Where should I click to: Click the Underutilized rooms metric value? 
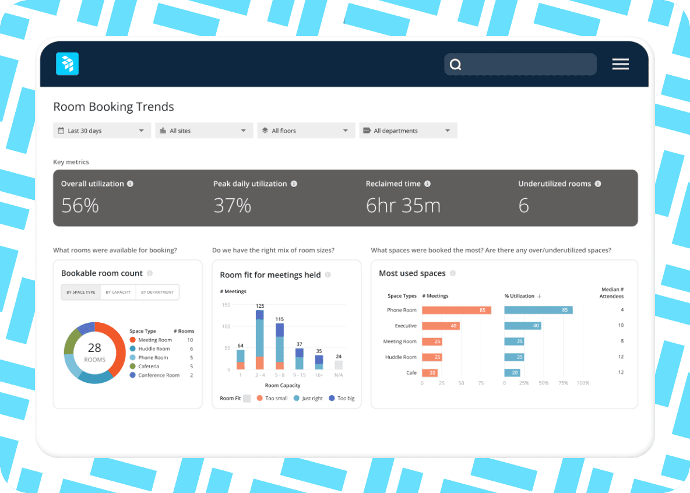523,205
